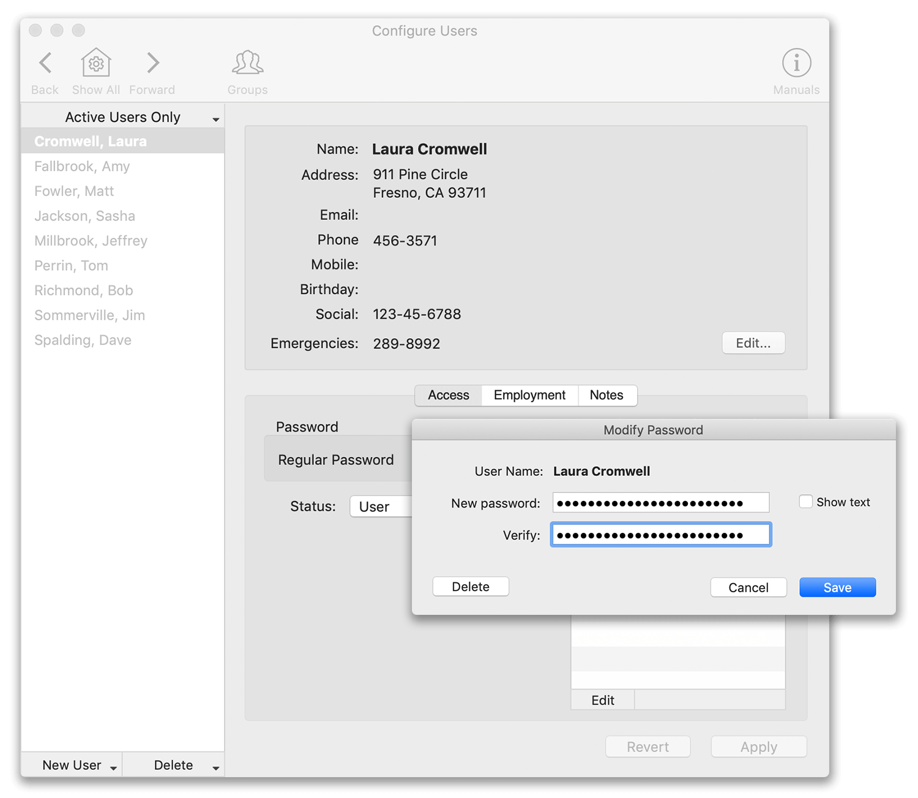
Task: Switch to the Notes tab
Action: point(606,396)
